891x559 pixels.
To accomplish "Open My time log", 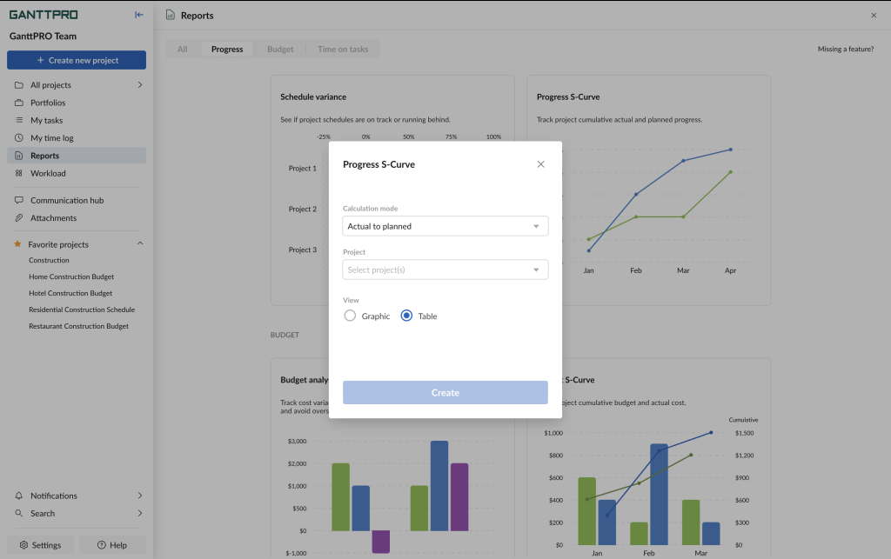I will coord(52,137).
